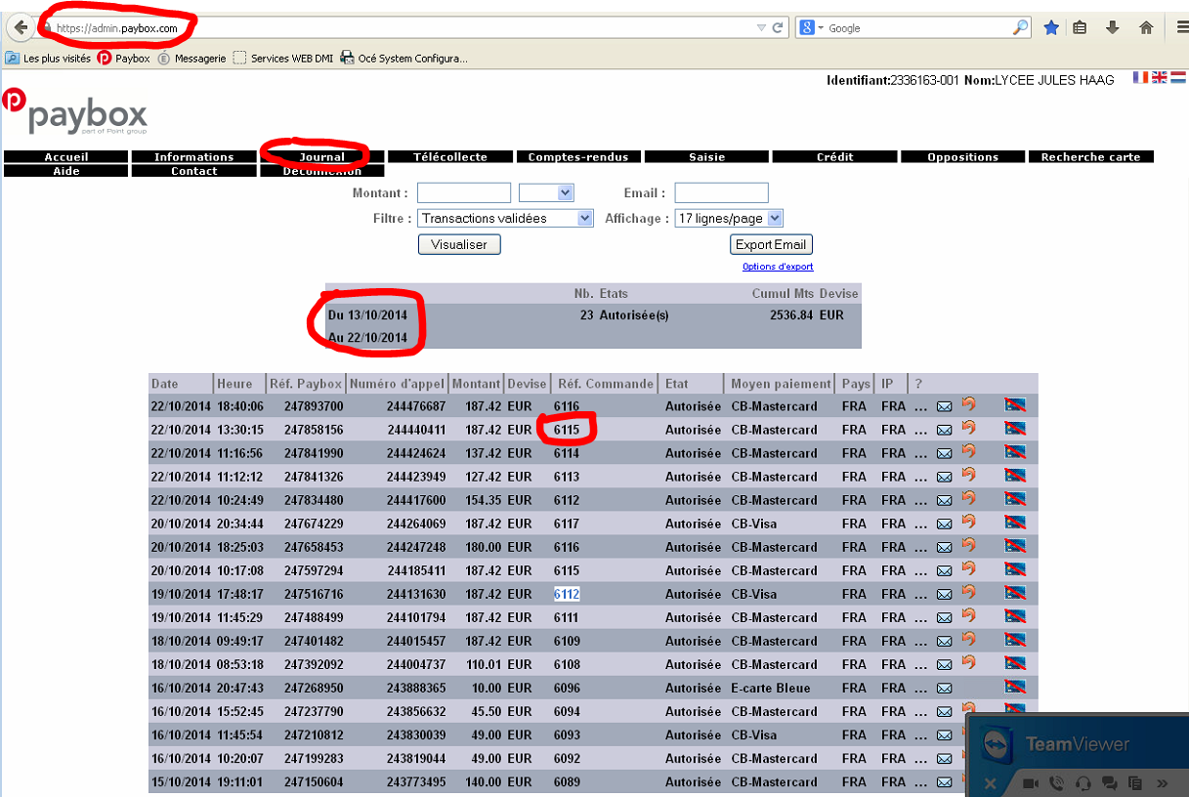Click the crossed card icon for ref 247841990
Screen dimensions: 1189x797
[x=1015, y=452]
